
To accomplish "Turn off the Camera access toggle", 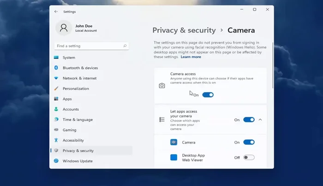I will [208, 95].
